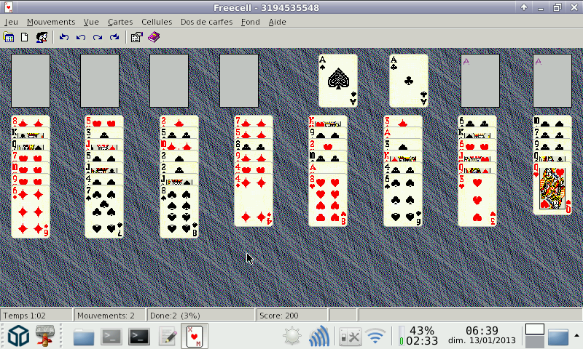Open the brightness sun tray icon
This screenshot has height=349, width=583.
pos(292,337)
